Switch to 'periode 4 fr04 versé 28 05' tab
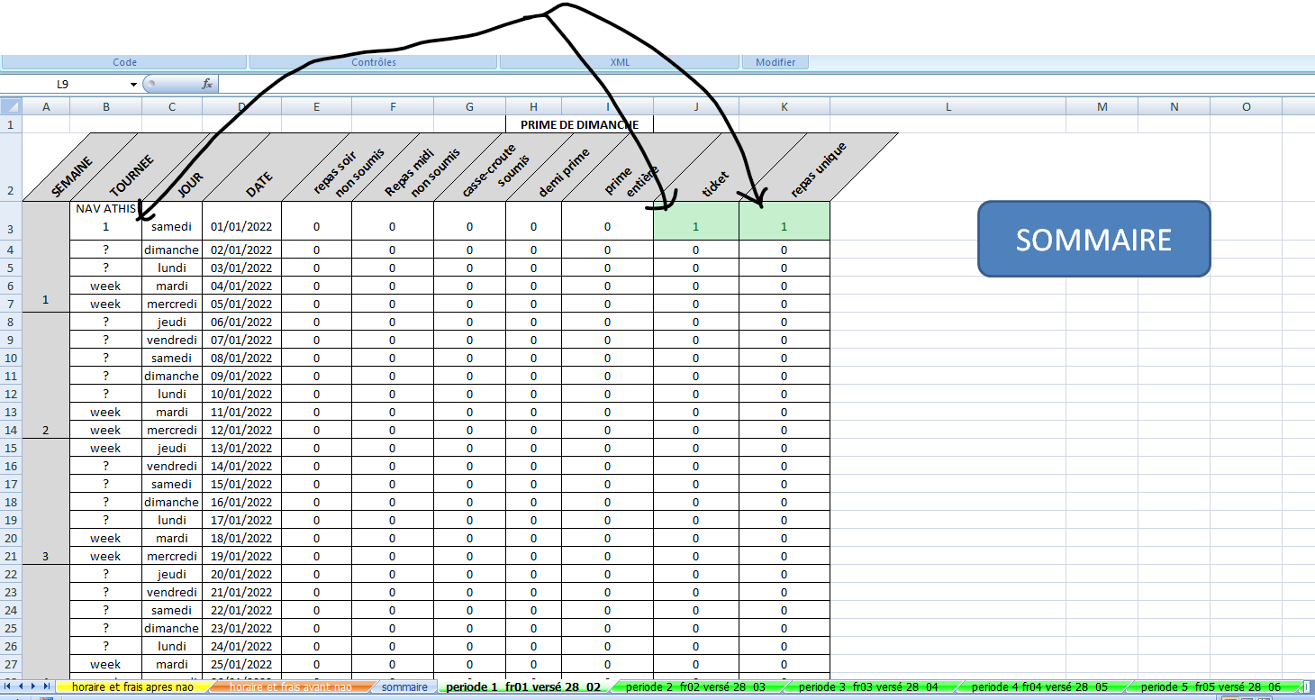The width and height of the screenshot is (1315, 700). coord(1039,686)
